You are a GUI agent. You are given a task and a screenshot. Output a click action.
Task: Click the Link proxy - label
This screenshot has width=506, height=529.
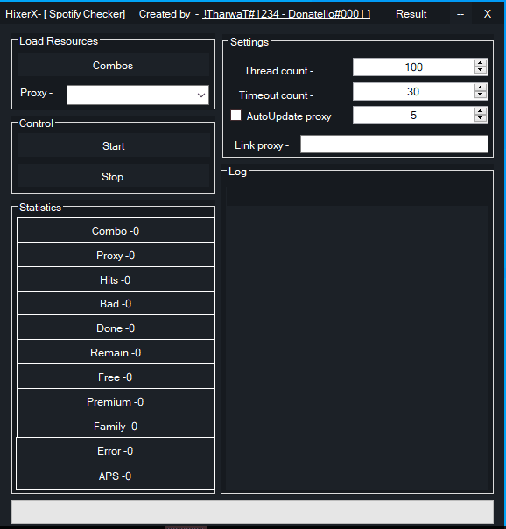pyautogui.click(x=262, y=145)
